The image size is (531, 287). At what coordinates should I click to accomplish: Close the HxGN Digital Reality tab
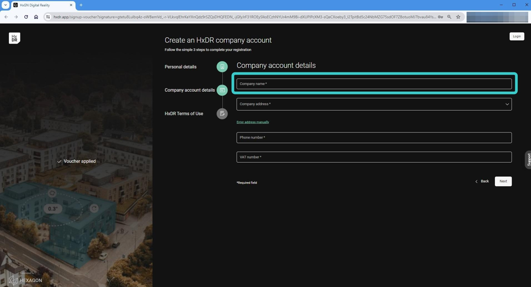(x=71, y=5)
